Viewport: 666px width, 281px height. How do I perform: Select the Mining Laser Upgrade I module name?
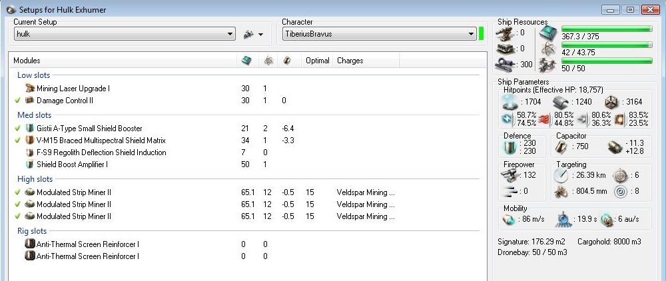click(73, 89)
